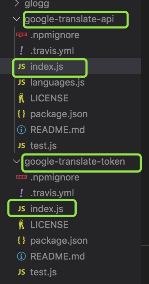This screenshot has height=284, width=149.
Task: Click npm icon of .npmignore under google-translate-token
Action: (21, 177)
